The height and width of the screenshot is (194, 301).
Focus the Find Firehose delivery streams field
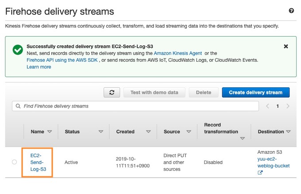[135, 106]
